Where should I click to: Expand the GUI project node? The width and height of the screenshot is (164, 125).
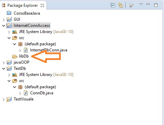pyautogui.click(x=3, y=20)
